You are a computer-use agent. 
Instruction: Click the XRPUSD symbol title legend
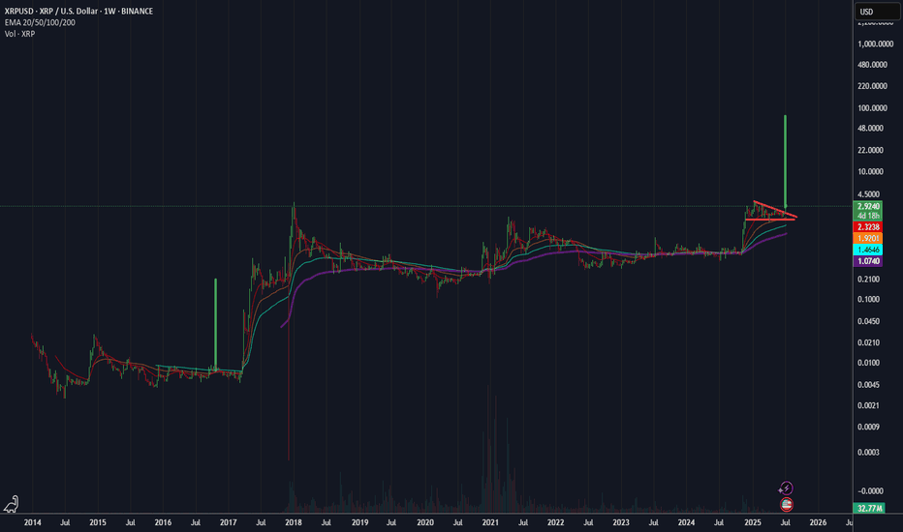click(x=78, y=11)
